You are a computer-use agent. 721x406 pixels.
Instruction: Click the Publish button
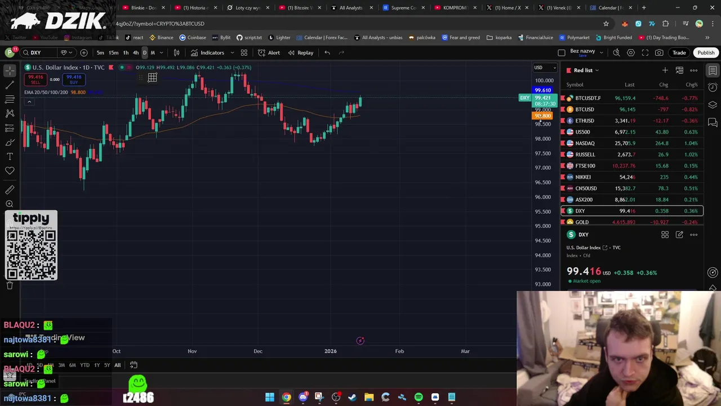click(x=706, y=52)
